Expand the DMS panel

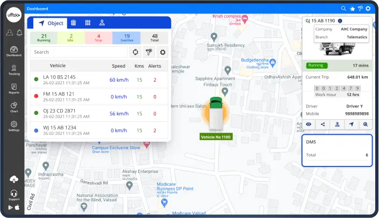point(337,150)
